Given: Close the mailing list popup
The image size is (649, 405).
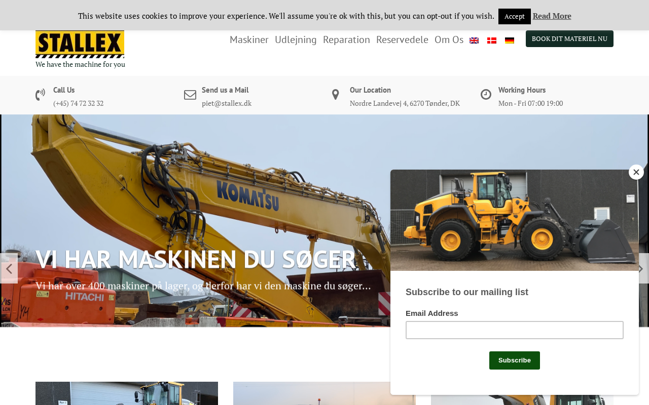Looking at the screenshot, I should click(636, 172).
